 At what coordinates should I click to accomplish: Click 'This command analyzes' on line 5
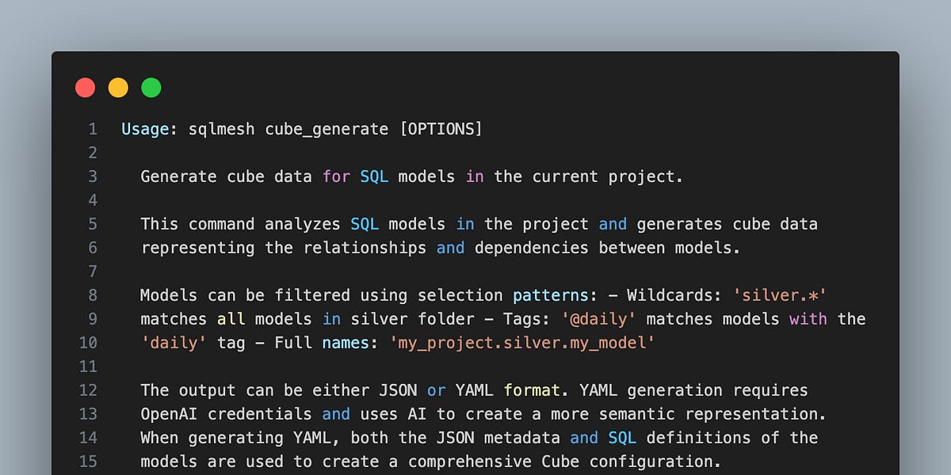[x=240, y=224]
